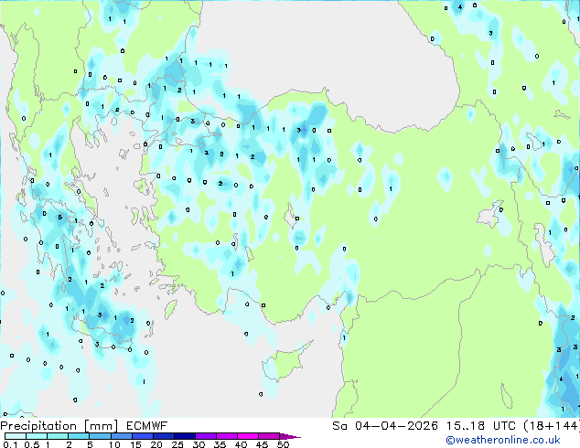The width and height of the screenshot is (580, 448).
Task: Pick the 10–15 mm legend color box
Action: 121,436
